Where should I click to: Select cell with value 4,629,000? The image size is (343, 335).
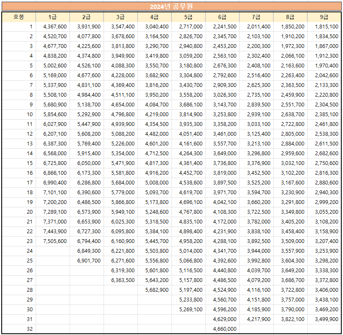click(222, 319)
